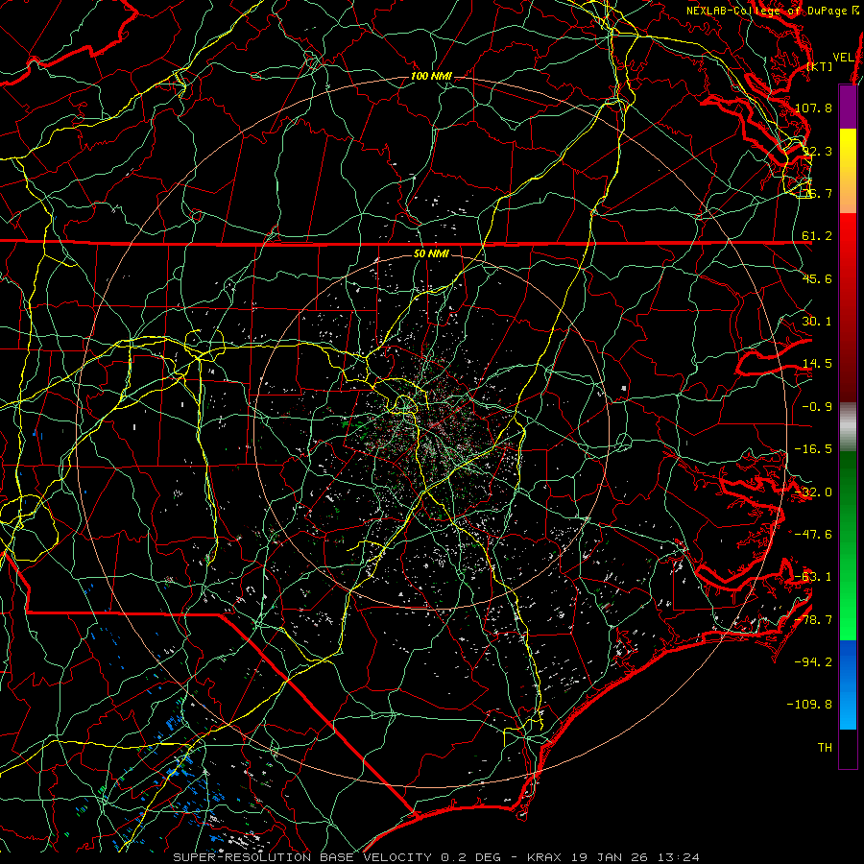Click the 45.6 velocity scale value
Image resolution: width=864 pixels, height=864 pixels.
pyautogui.click(x=817, y=278)
